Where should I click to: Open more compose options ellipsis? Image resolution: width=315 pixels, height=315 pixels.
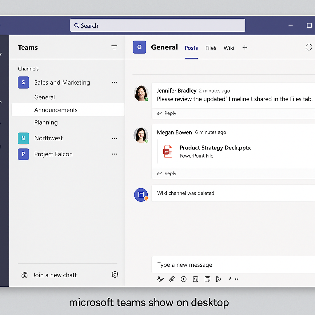pos(237,279)
